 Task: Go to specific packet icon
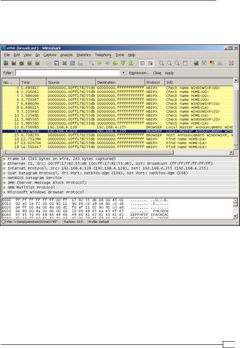[x=115, y=63]
